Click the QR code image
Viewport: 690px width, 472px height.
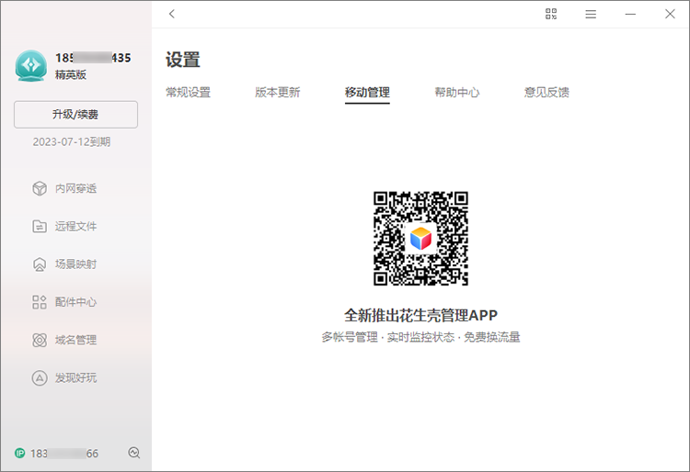tap(420, 239)
